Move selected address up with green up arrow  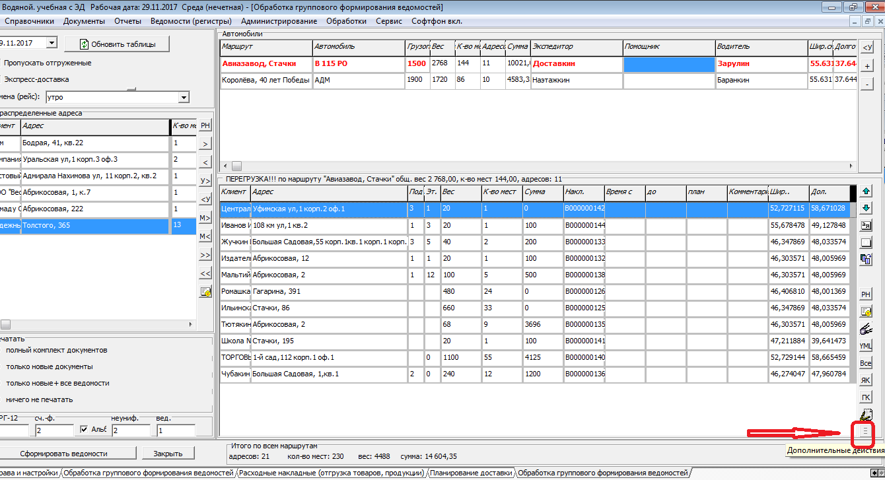tap(866, 191)
